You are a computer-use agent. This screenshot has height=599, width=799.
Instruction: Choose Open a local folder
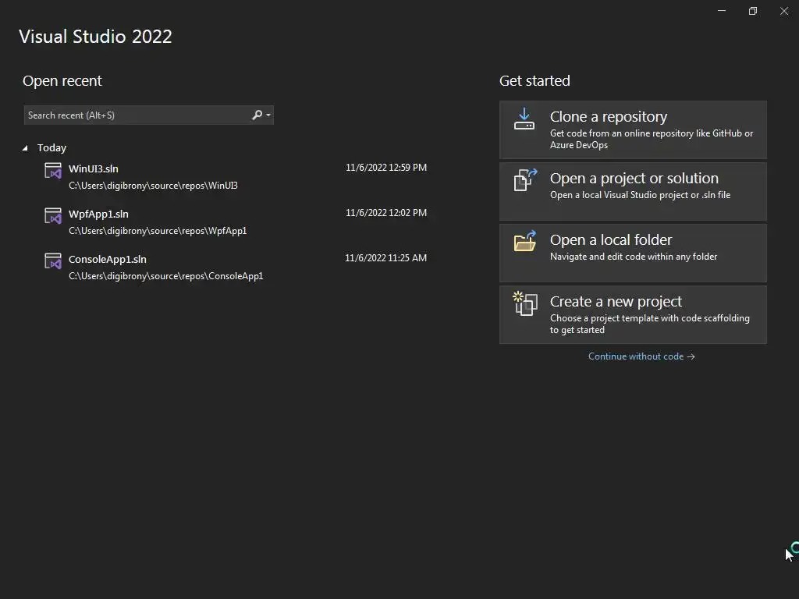click(633, 253)
